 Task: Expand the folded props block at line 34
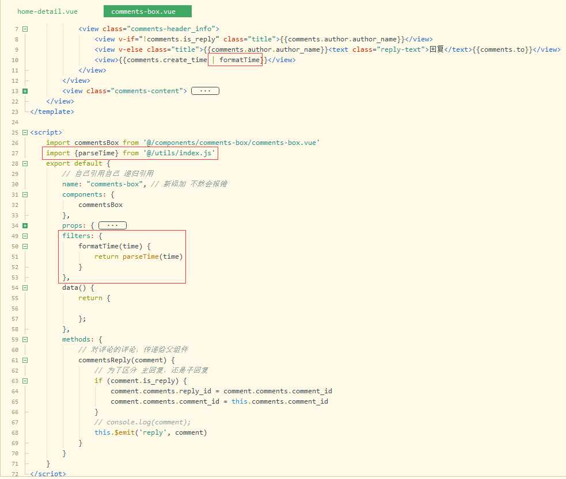pos(25,225)
